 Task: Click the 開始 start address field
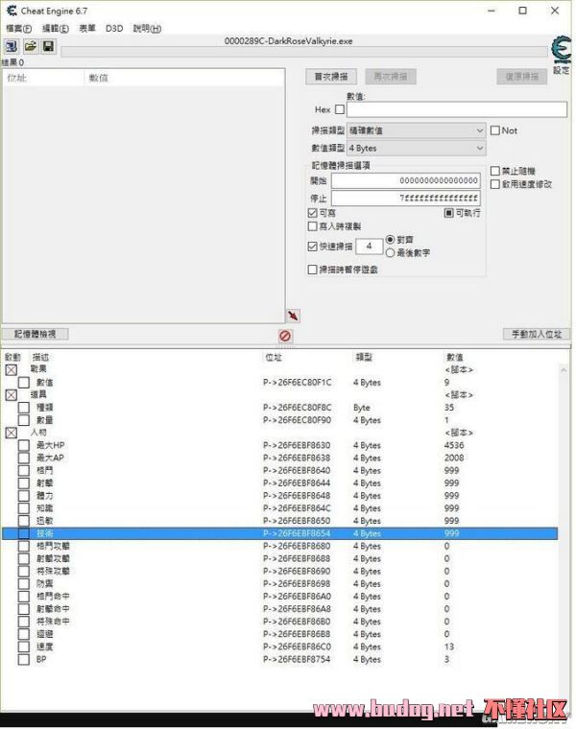406,180
